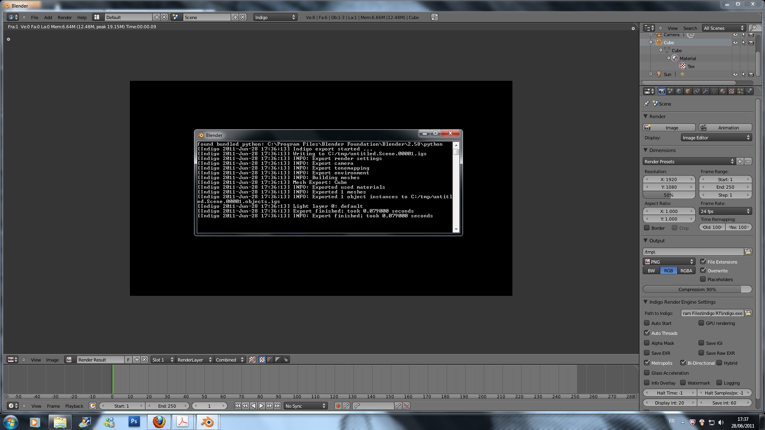
Task: Uncheck the Overwrite output option
Action: tap(703, 271)
